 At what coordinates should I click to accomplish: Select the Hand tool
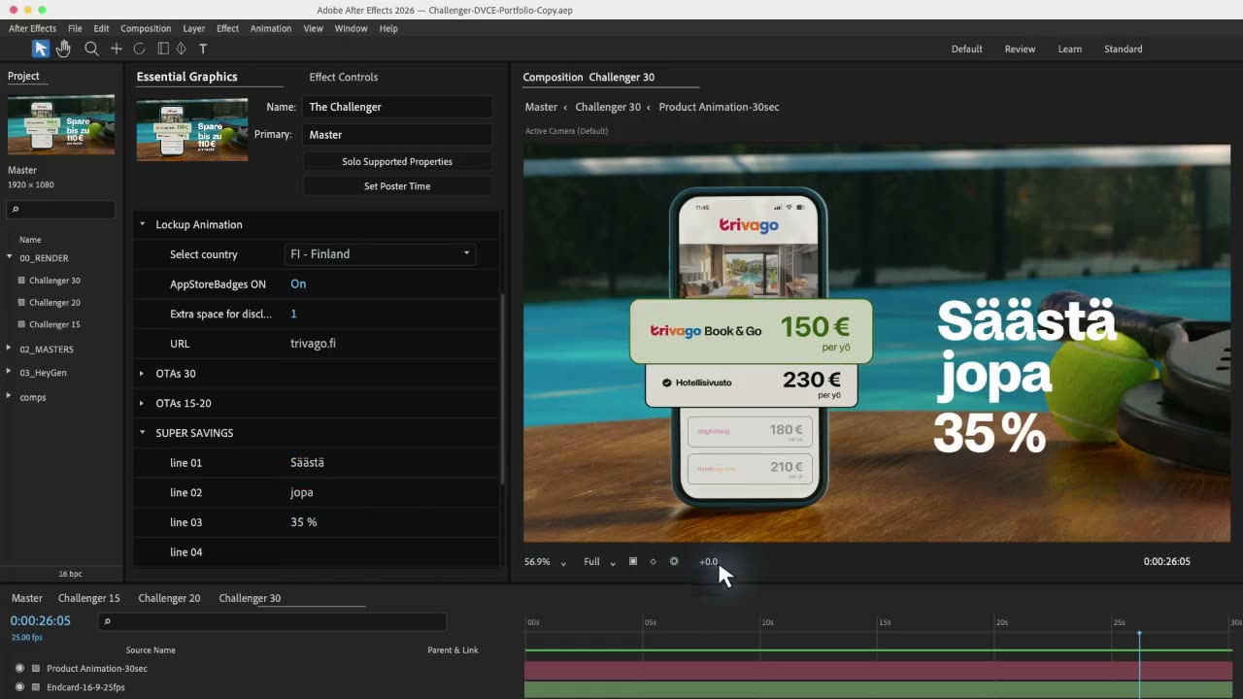pos(64,49)
